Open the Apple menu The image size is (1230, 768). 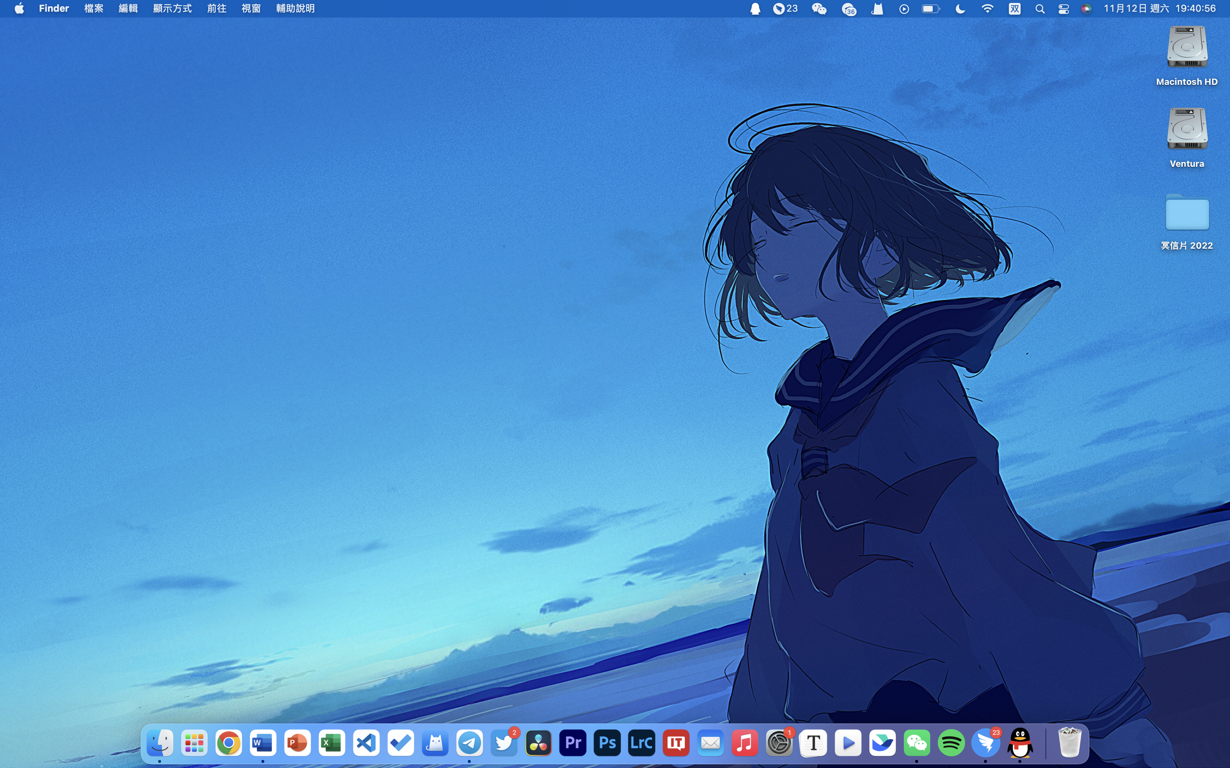(19, 8)
